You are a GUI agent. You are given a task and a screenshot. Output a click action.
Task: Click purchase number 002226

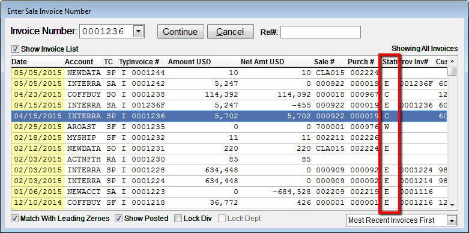[x=364, y=138]
